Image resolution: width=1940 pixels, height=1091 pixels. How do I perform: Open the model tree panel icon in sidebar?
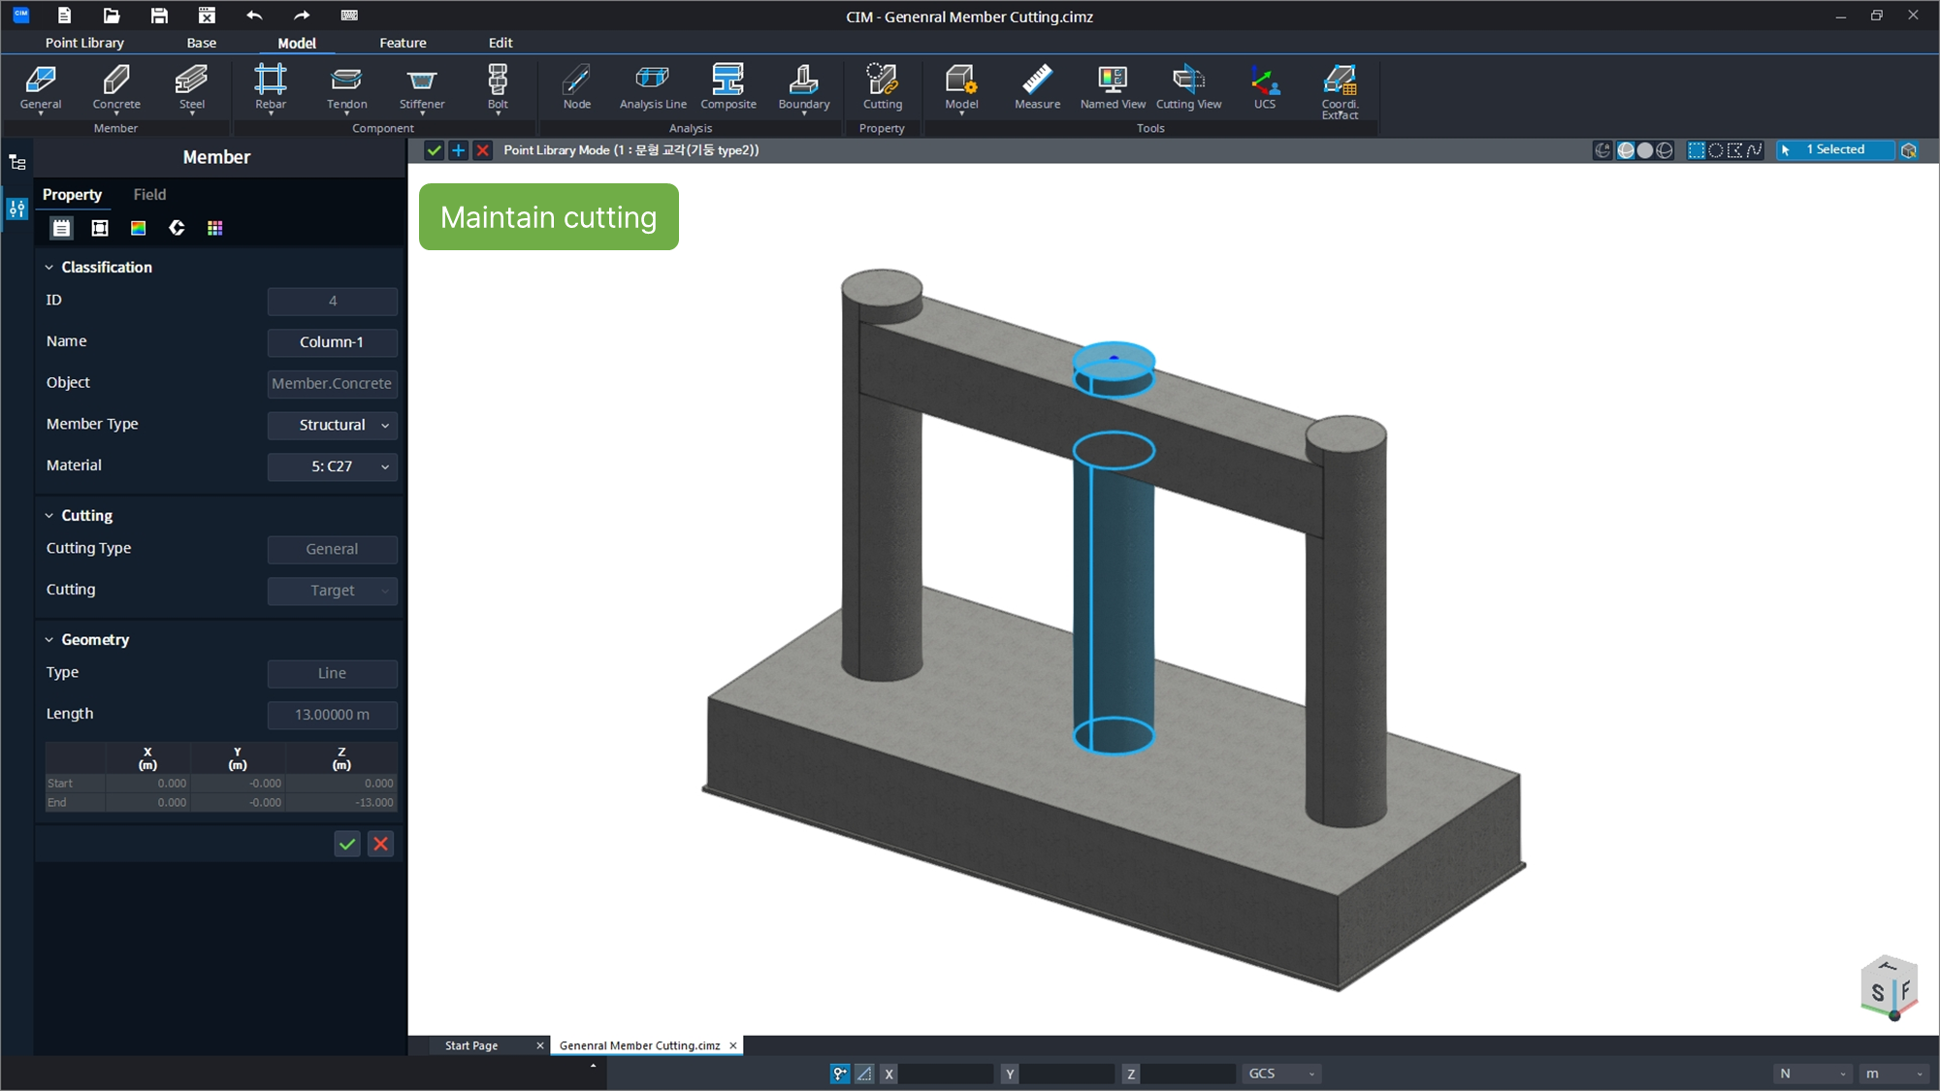pos(17,162)
